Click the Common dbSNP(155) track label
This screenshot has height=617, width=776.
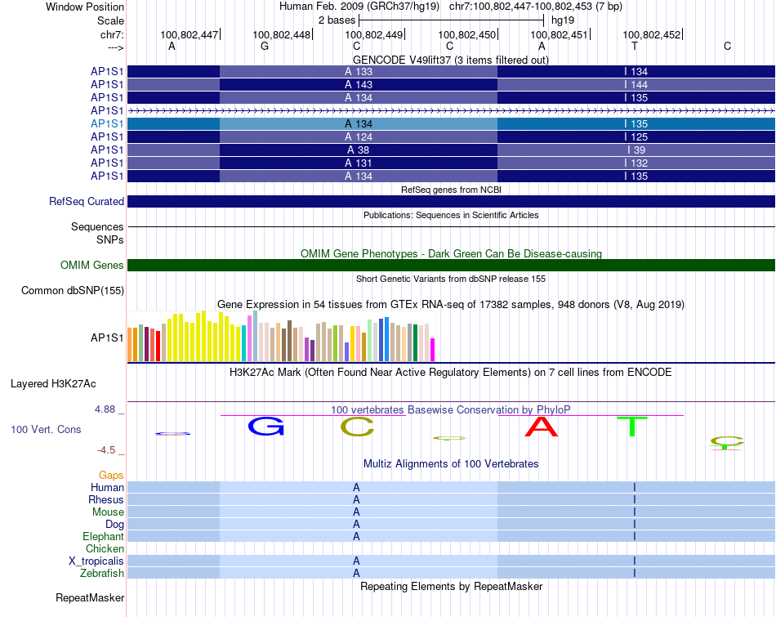click(73, 291)
